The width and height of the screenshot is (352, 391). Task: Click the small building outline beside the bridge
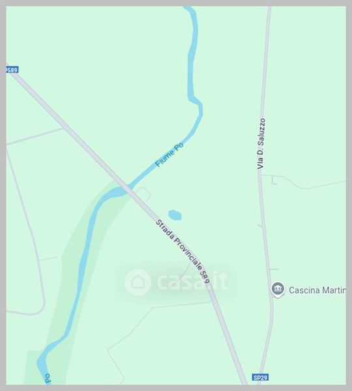pos(143,194)
